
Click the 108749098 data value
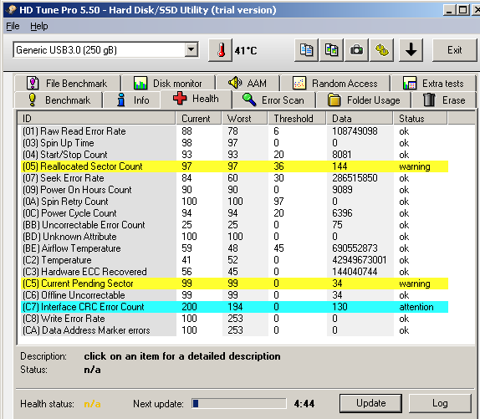(355, 131)
